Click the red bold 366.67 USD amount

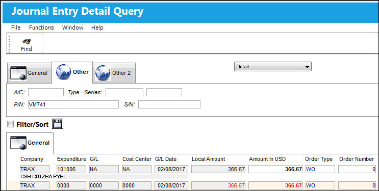point(275,185)
